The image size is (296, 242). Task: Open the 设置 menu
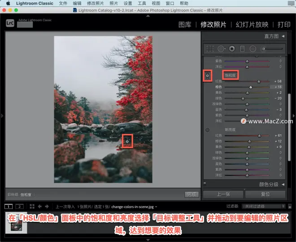pos(128,3)
